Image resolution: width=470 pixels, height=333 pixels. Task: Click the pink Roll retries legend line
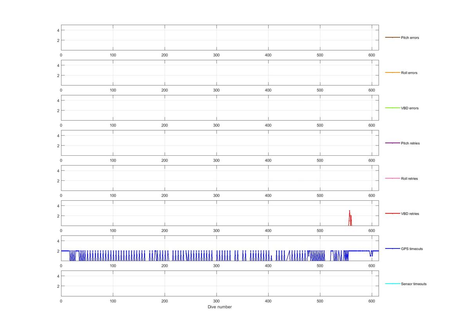(392, 178)
